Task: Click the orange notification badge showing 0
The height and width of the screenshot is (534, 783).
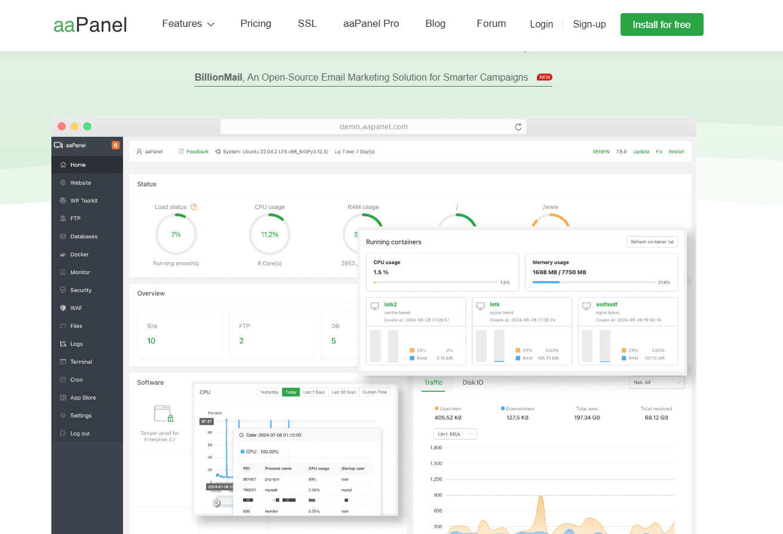Action: pyautogui.click(x=115, y=145)
